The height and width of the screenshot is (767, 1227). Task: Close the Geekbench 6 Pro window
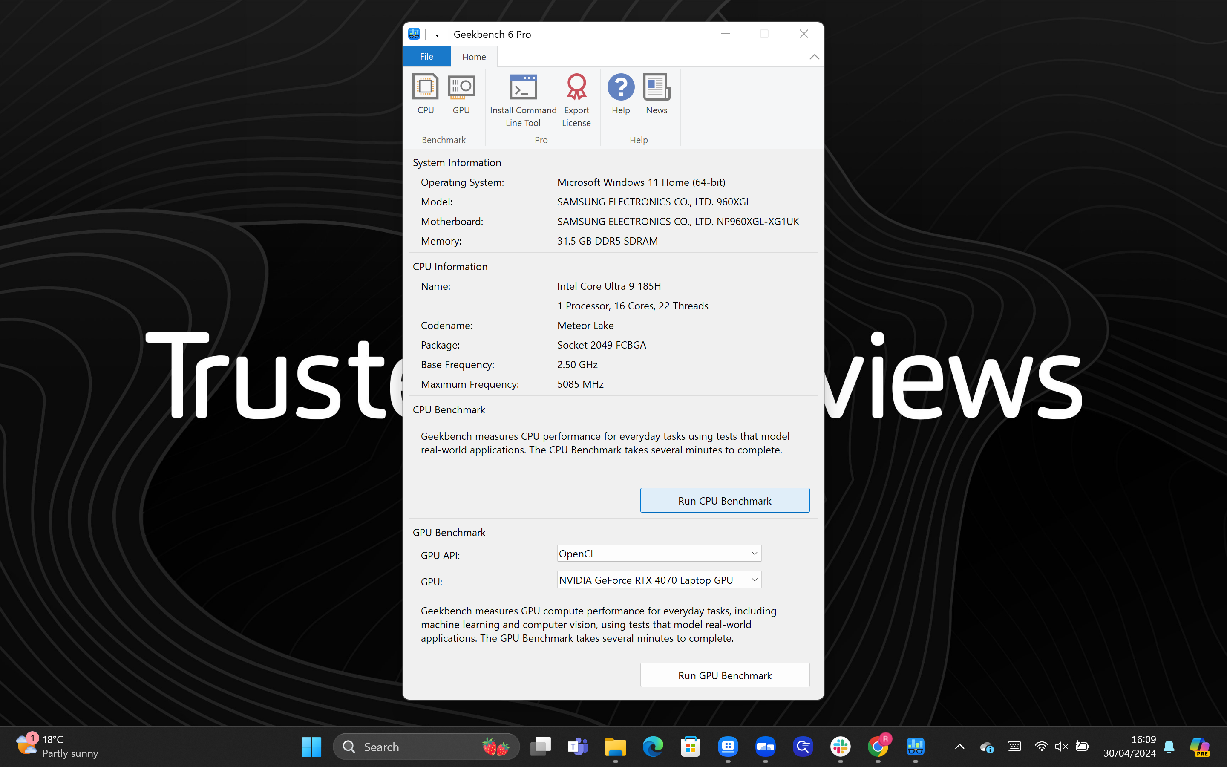coord(804,34)
